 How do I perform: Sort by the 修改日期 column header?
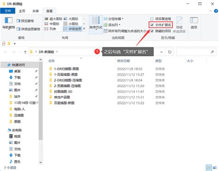(x=123, y=61)
